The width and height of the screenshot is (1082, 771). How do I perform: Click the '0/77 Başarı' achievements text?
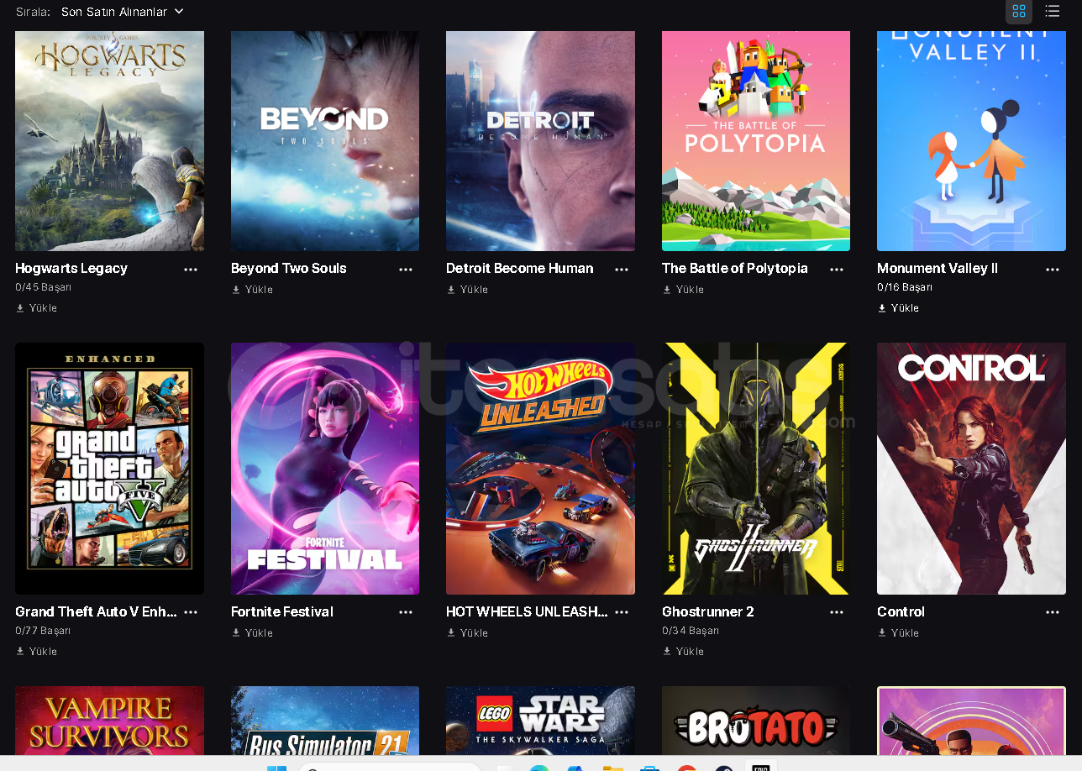coord(43,631)
